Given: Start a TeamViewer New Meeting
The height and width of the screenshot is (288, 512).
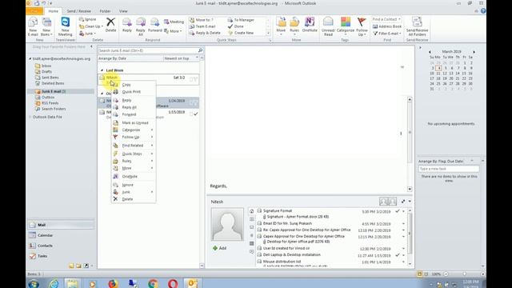Looking at the screenshot, I should pos(66,26).
